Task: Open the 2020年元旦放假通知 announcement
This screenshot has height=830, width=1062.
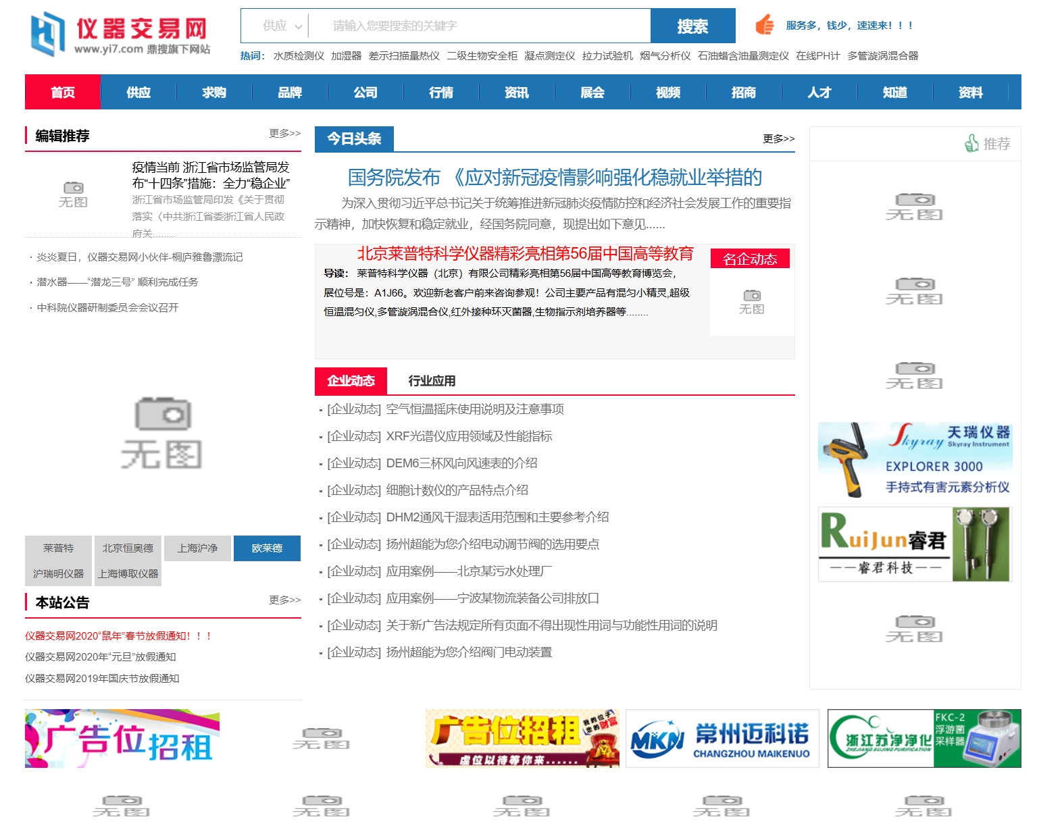Action: [101, 657]
